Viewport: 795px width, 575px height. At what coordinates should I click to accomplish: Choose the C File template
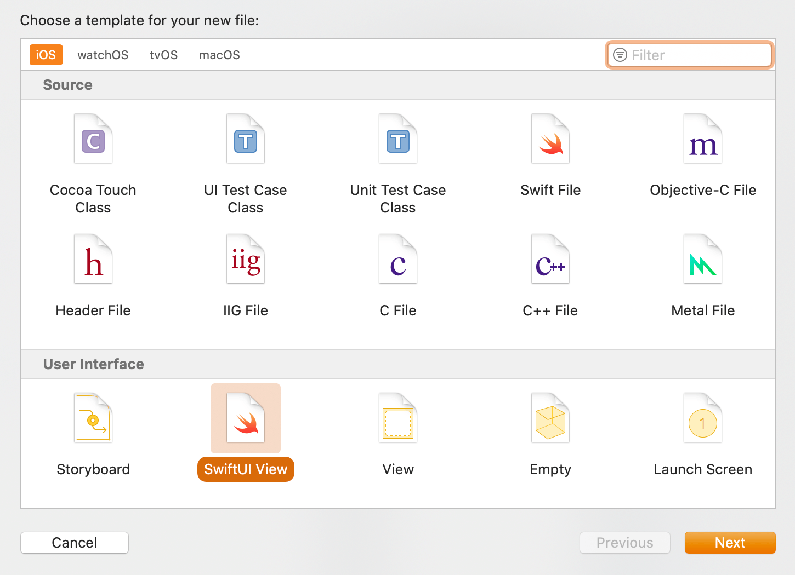398,260
